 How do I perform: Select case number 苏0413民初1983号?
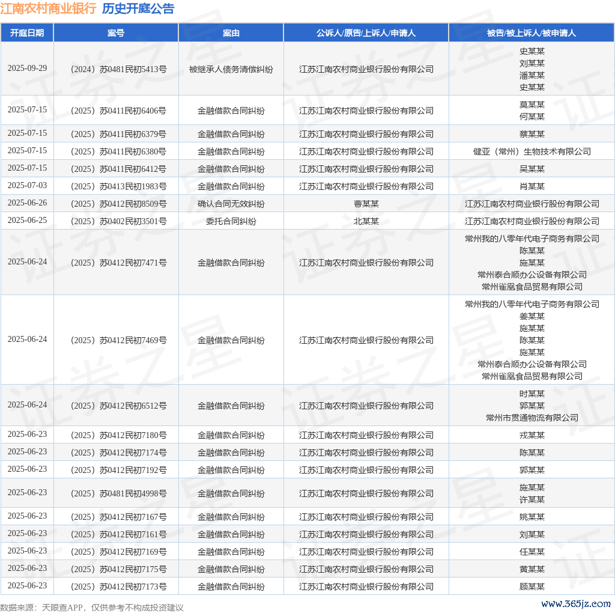118,186
